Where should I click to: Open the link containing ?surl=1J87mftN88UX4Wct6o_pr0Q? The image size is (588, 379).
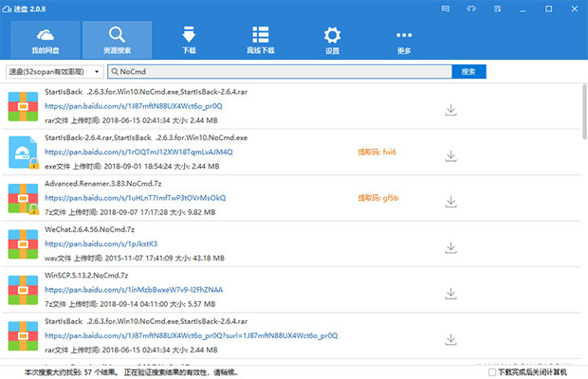point(192,335)
